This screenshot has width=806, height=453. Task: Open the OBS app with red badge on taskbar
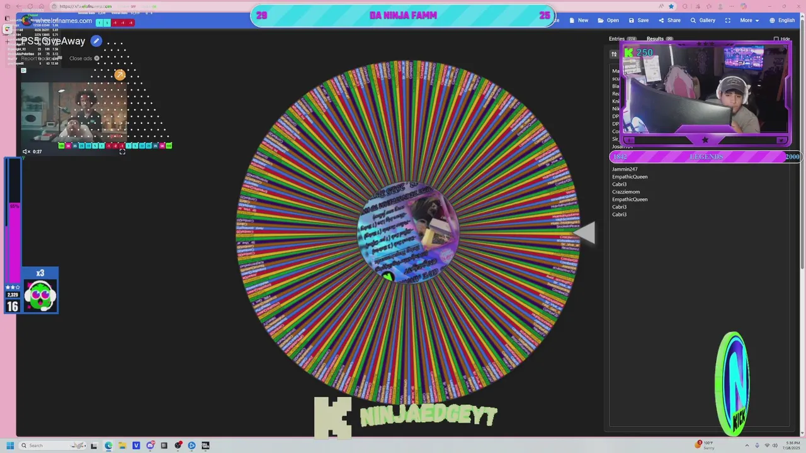178,445
